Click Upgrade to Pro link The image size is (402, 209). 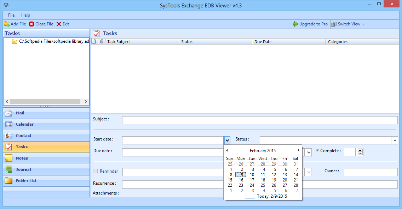pos(313,24)
